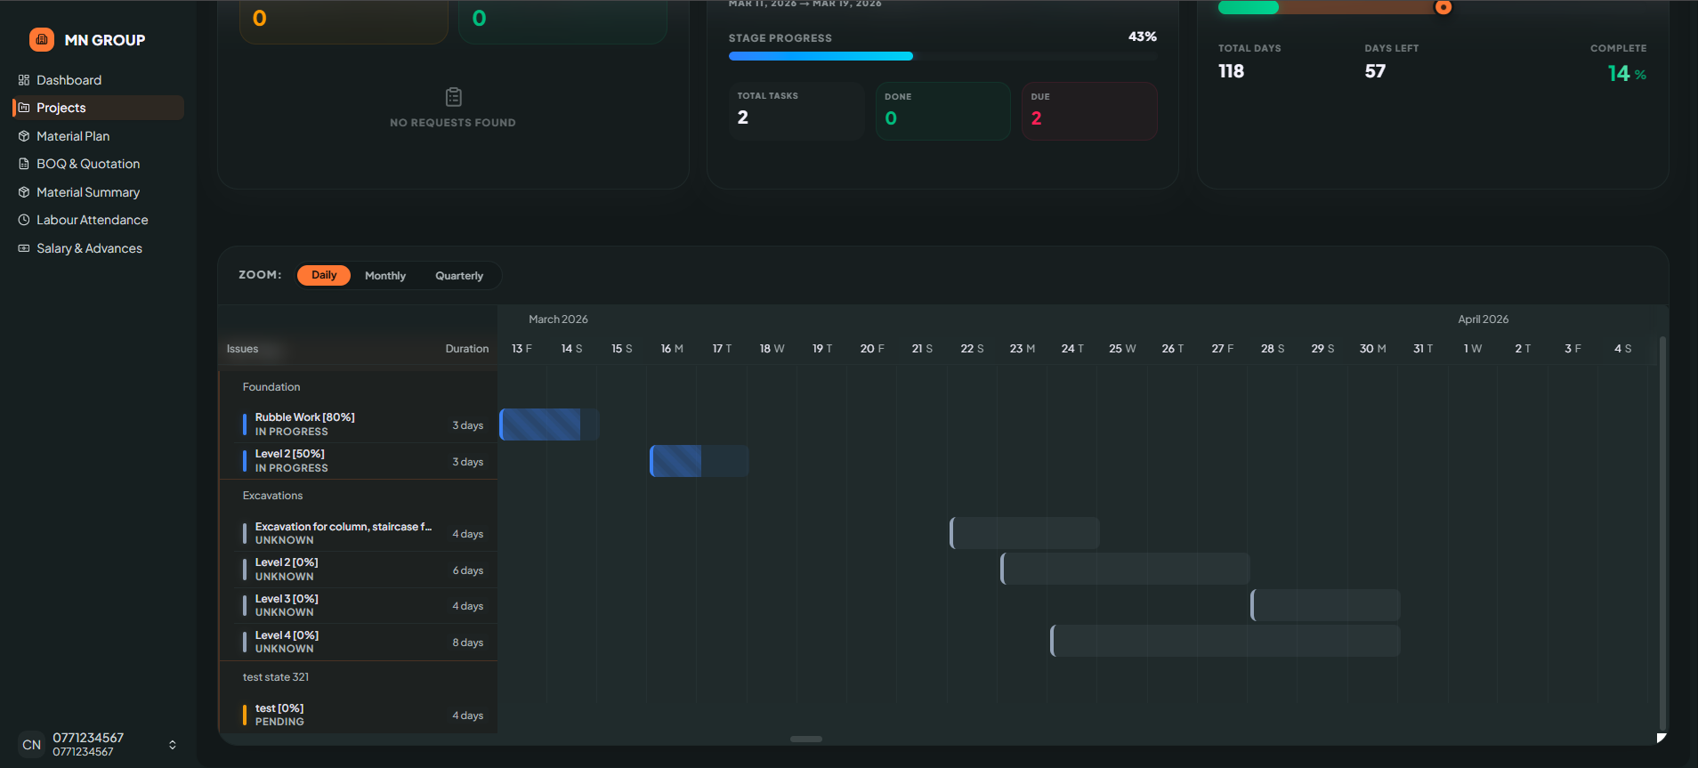Click the Material Plan box icon
Image resolution: width=1698 pixels, height=768 pixels.
[x=24, y=136]
